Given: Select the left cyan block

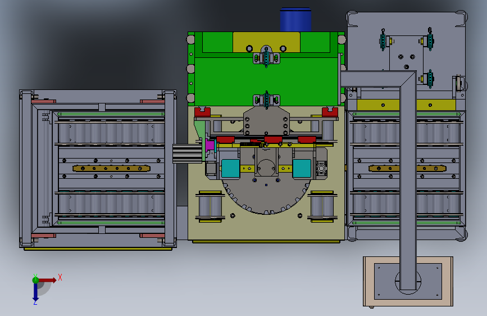Looking at the screenshot, I should [230, 168].
